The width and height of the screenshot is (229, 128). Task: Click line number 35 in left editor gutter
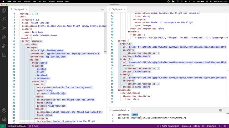click(14, 118)
